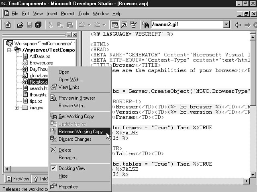
Task: Click the back arrow navigation icon
Action: point(238,25)
